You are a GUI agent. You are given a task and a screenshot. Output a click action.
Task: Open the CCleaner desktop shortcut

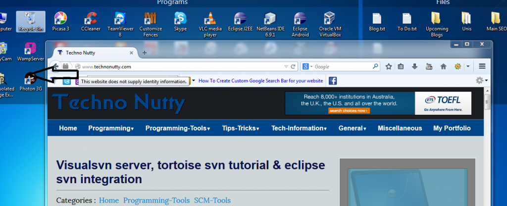point(91,21)
